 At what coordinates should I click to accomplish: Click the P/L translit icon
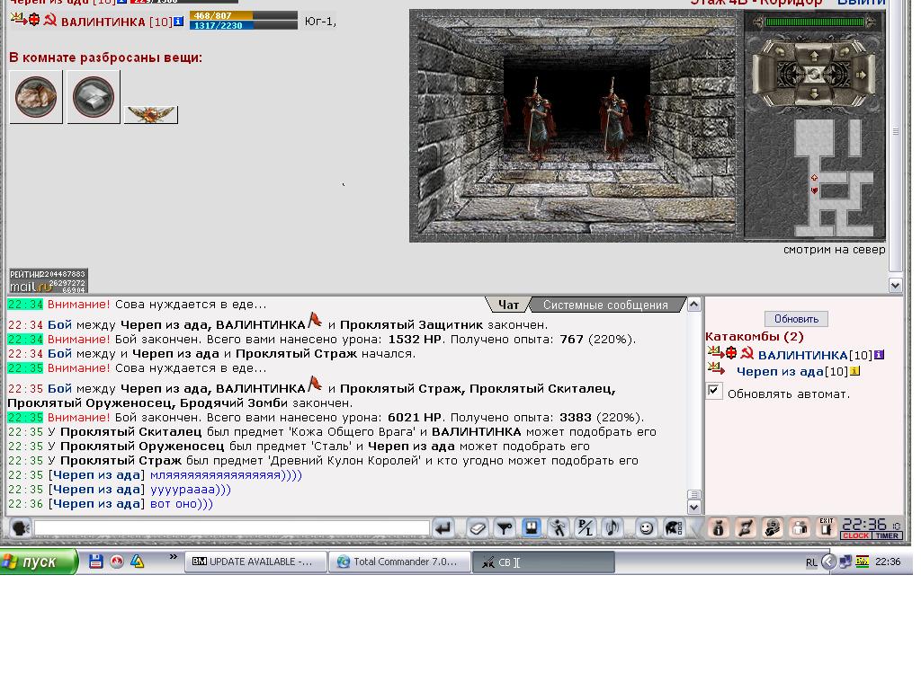pyautogui.click(x=585, y=528)
